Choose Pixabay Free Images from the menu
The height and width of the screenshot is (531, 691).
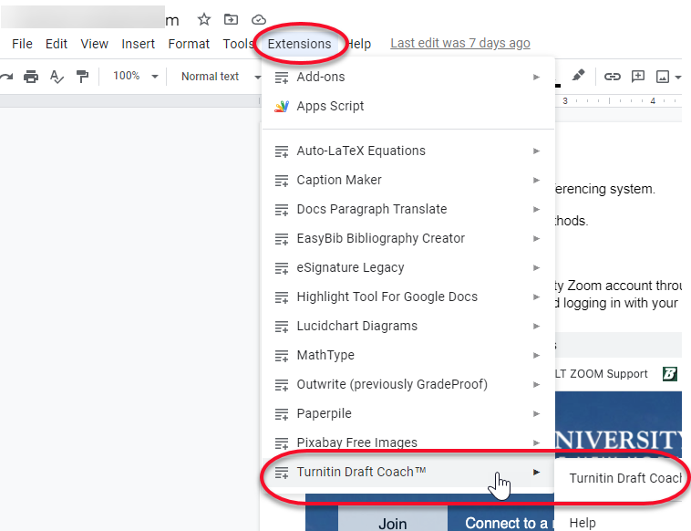tap(408, 442)
